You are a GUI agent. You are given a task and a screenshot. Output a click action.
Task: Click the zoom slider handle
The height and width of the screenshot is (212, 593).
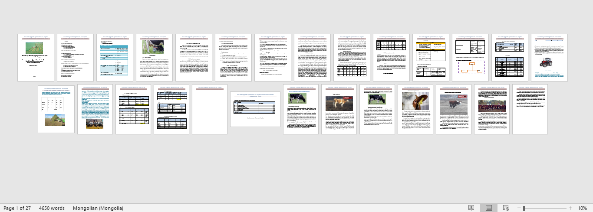(x=524, y=208)
